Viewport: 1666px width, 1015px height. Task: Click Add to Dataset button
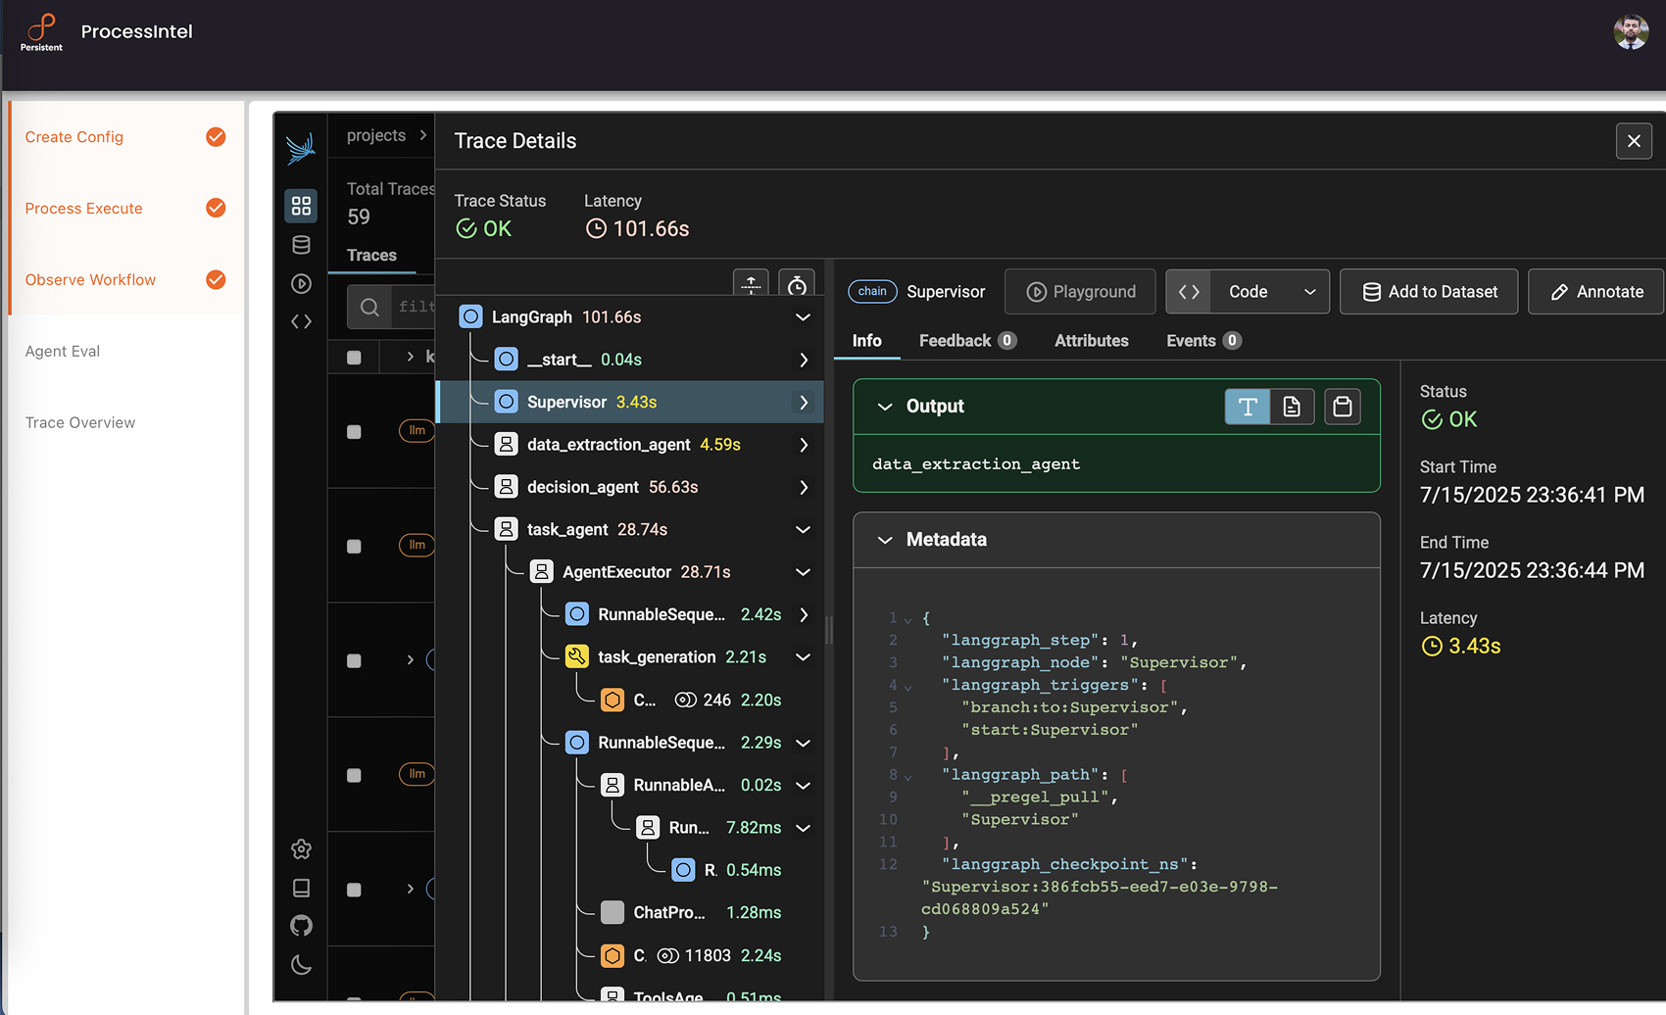pyautogui.click(x=1429, y=292)
